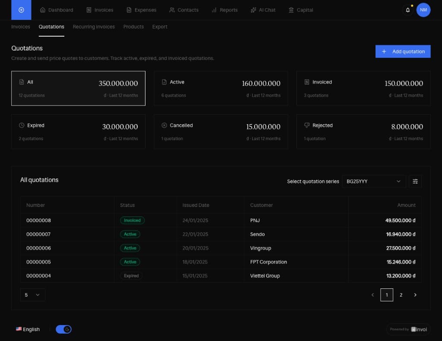Click amount 13.200.000 đ

tap(401, 275)
